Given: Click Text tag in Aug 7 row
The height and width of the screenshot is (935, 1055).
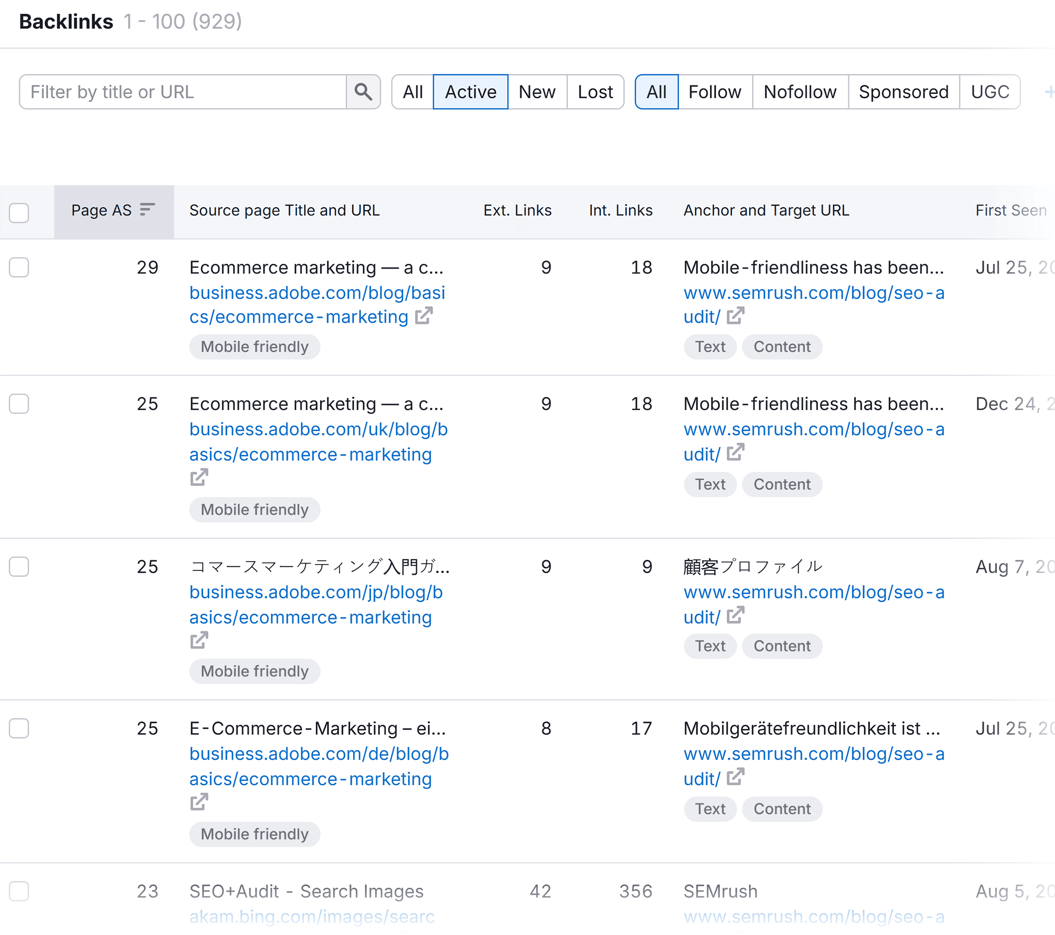Looking at the screenshot, I should [710, 646].
